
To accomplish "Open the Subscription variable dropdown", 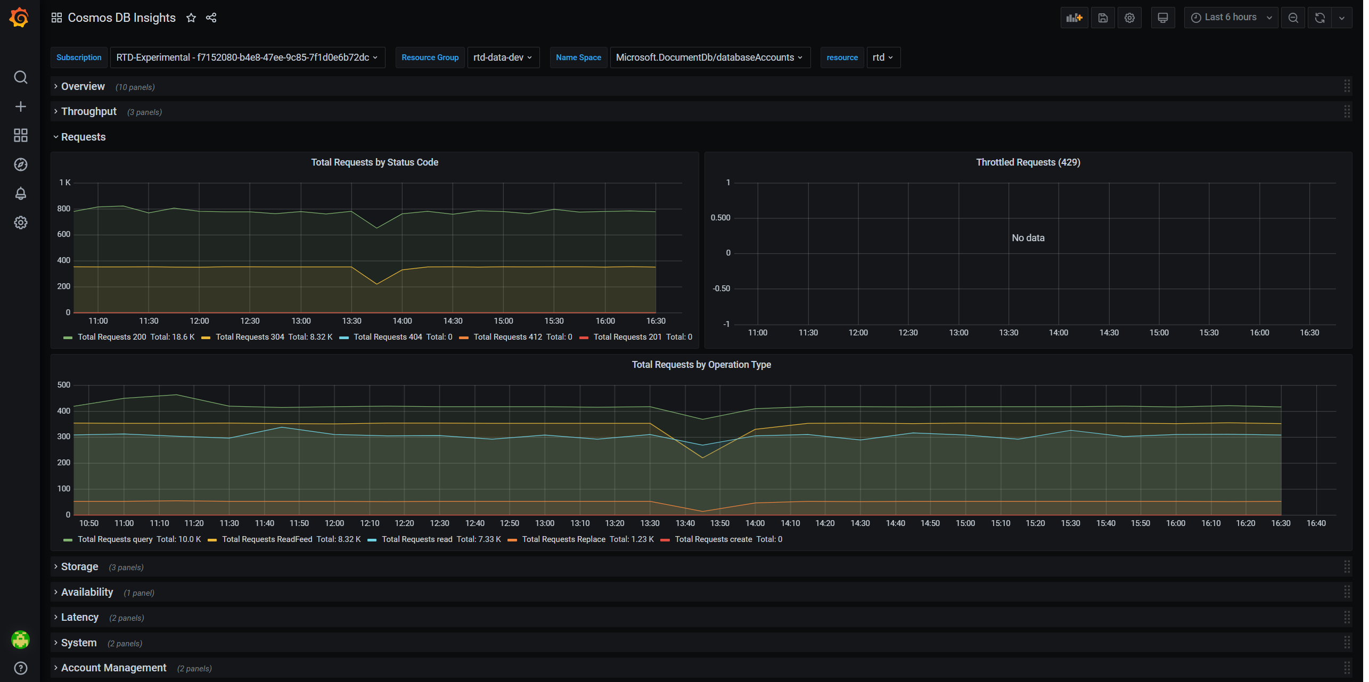I will tap(247, 57).
